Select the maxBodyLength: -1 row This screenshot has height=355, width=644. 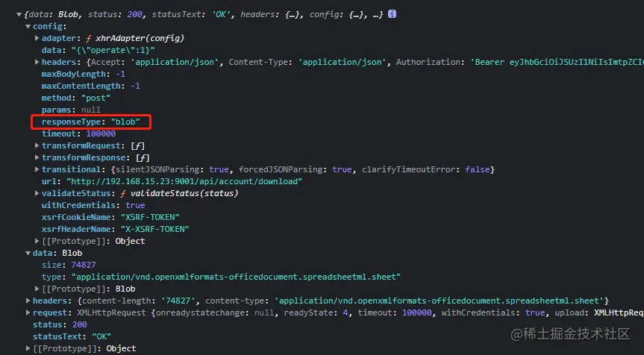coord(84,74)
